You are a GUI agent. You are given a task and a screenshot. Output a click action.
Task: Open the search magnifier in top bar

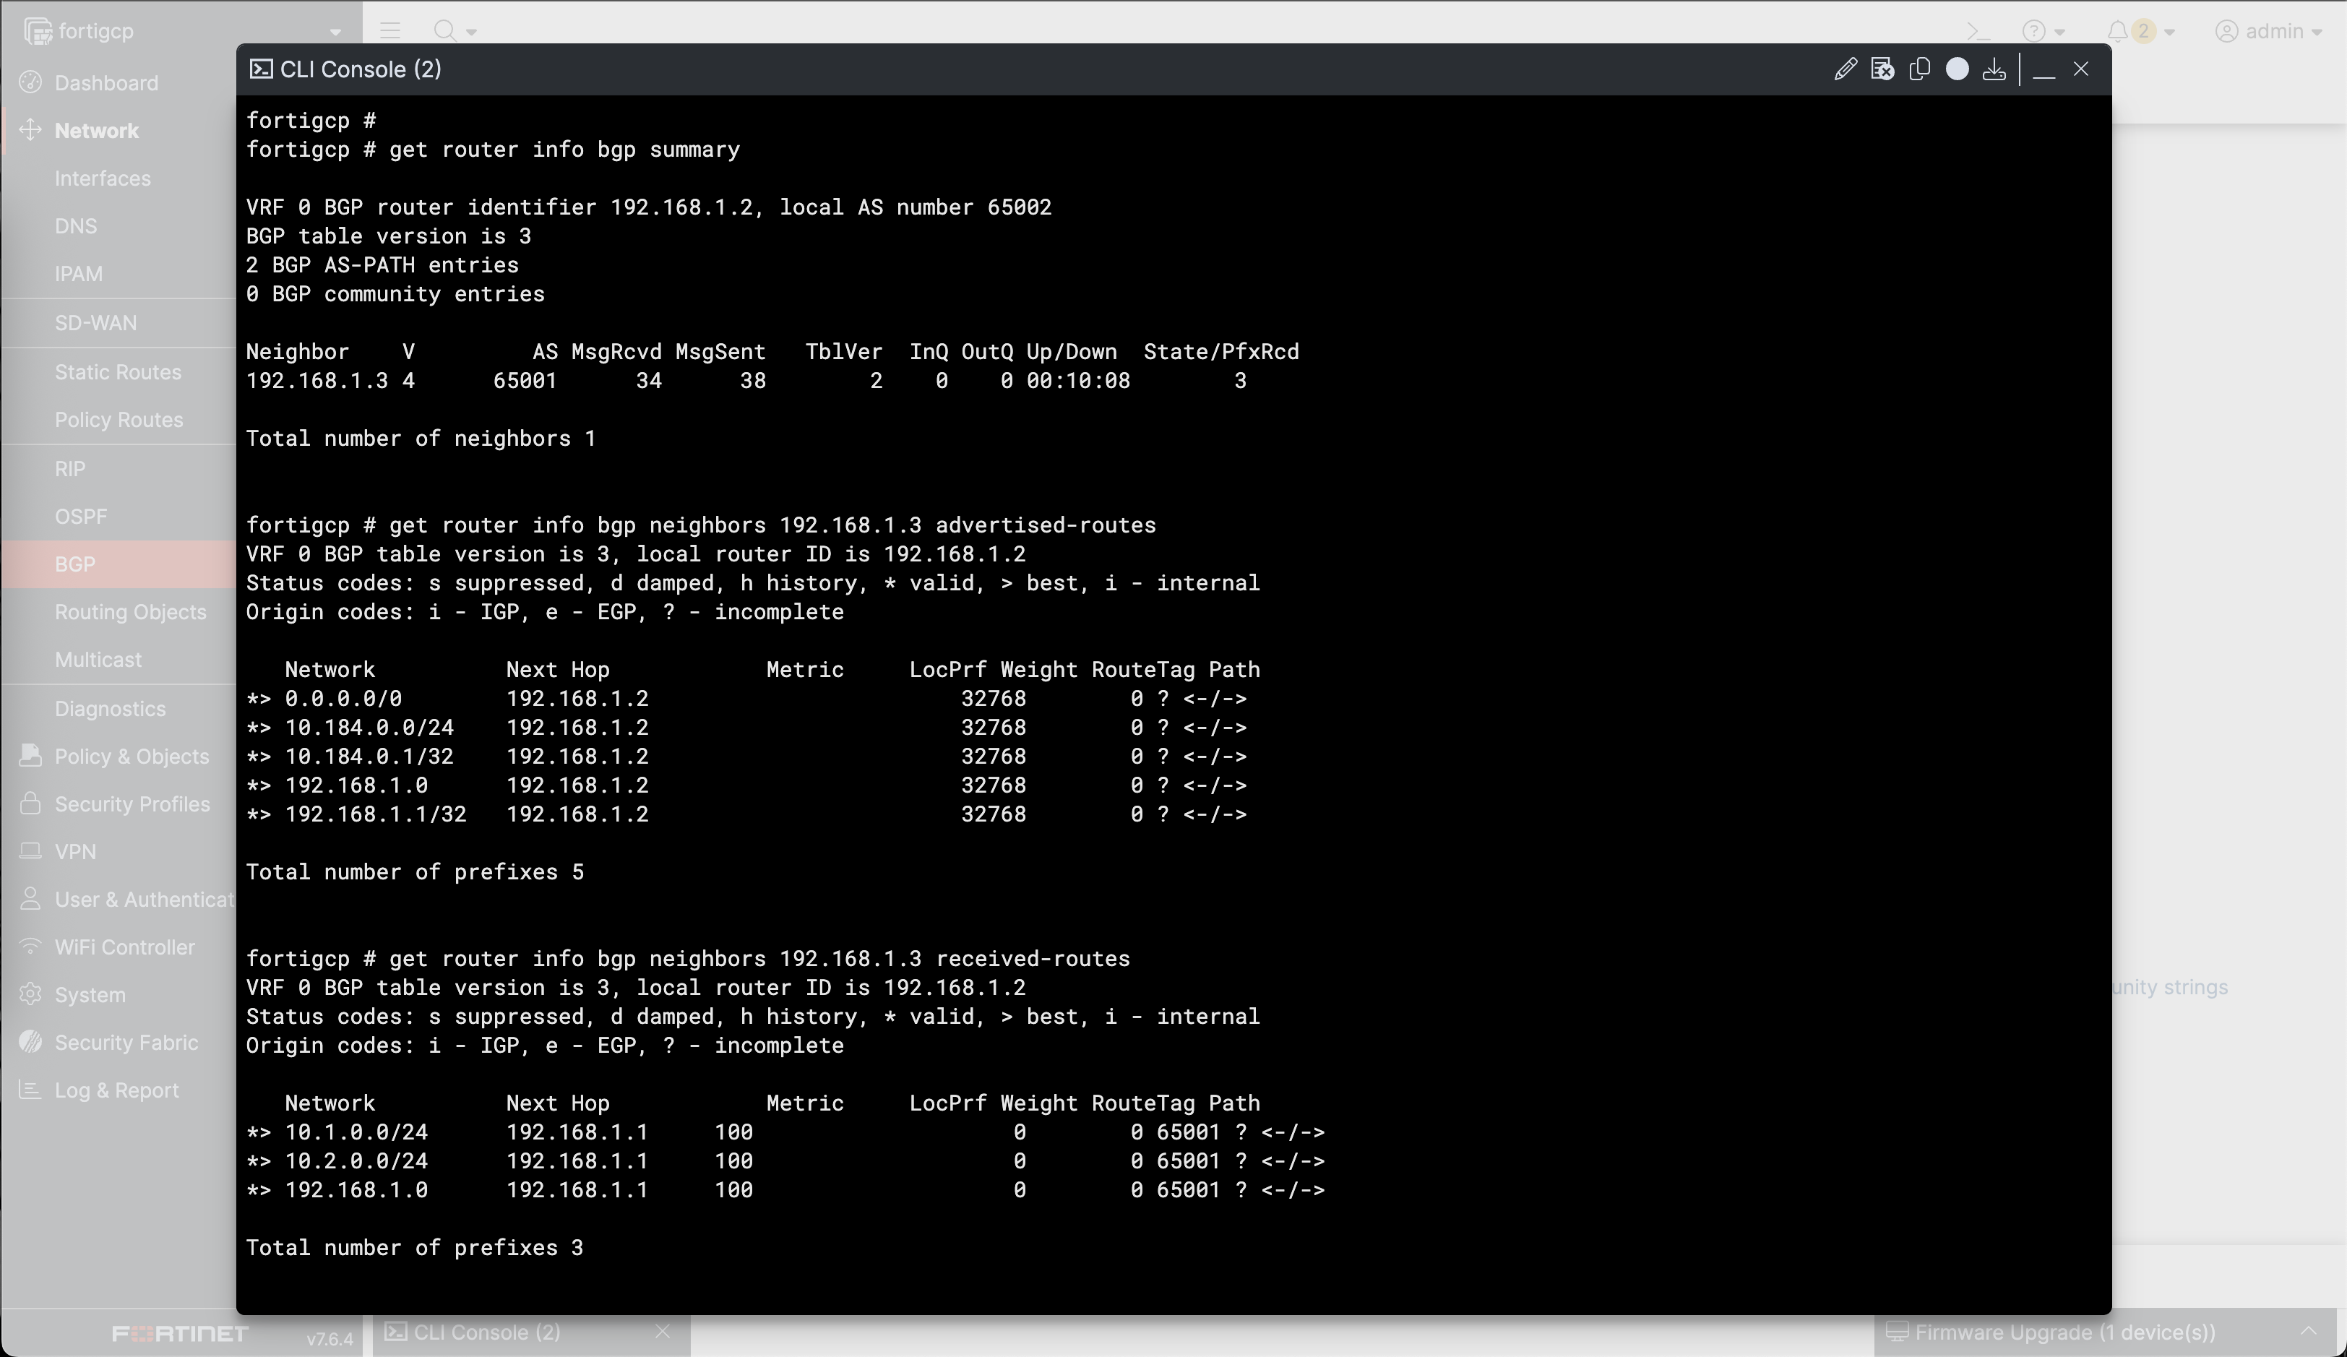445,32
